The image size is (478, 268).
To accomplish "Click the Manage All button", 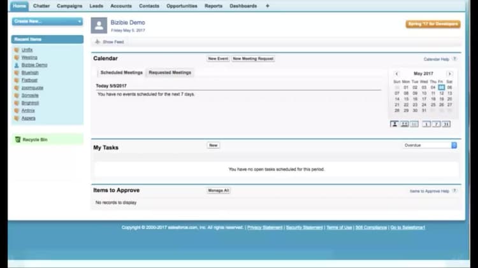I will pos(218,190).
